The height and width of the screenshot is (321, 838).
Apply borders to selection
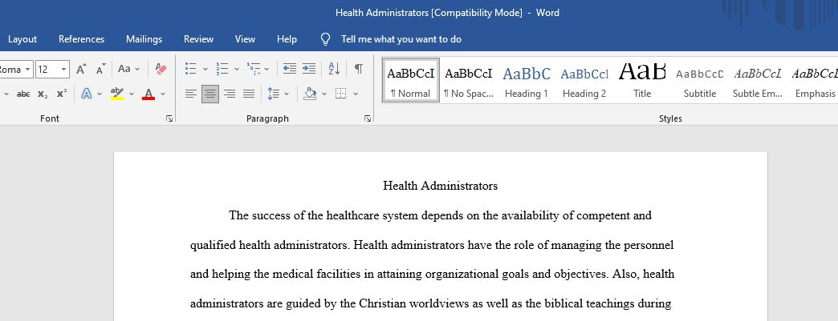click(340, 94)
